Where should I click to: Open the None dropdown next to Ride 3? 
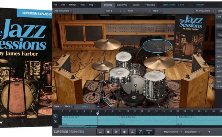(139, 11)
